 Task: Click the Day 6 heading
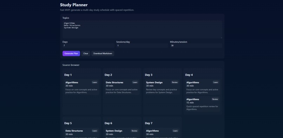click(108, 123)
